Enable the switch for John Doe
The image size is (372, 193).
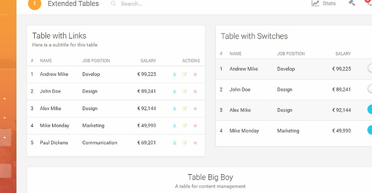coord(370,89)
